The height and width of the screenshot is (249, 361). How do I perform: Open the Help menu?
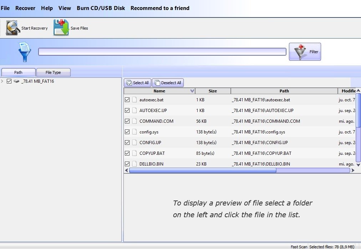(47, 8)
